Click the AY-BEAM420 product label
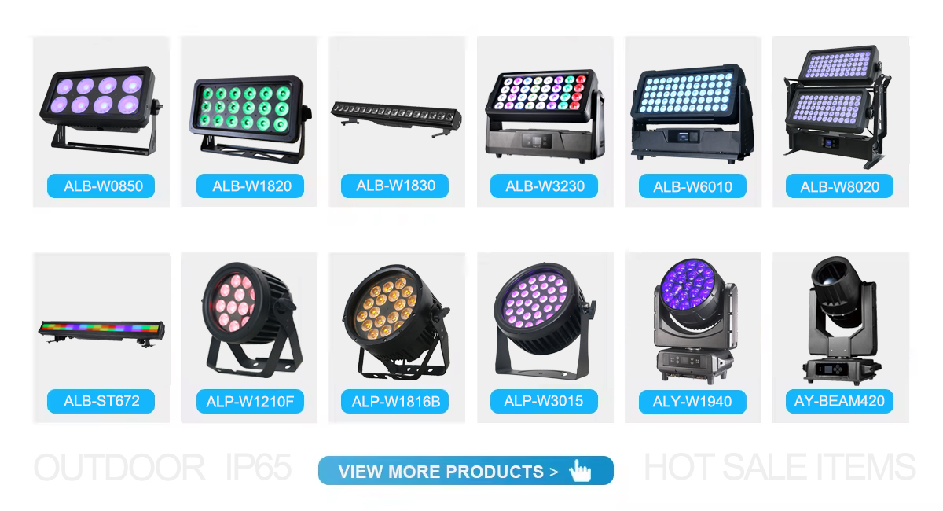 pos(839,401)
